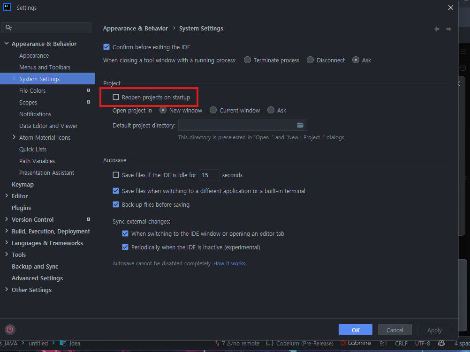Select the Disconnect radio option
The width and height of the screenshot is (470, 352).
[310, 60]
